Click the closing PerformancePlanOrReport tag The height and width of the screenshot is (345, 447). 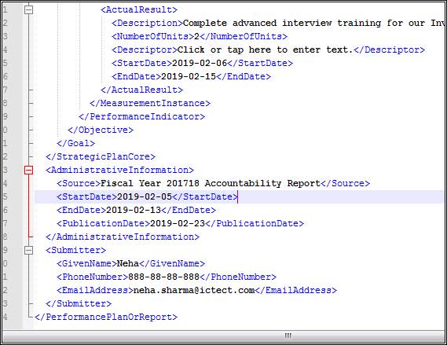106,317
